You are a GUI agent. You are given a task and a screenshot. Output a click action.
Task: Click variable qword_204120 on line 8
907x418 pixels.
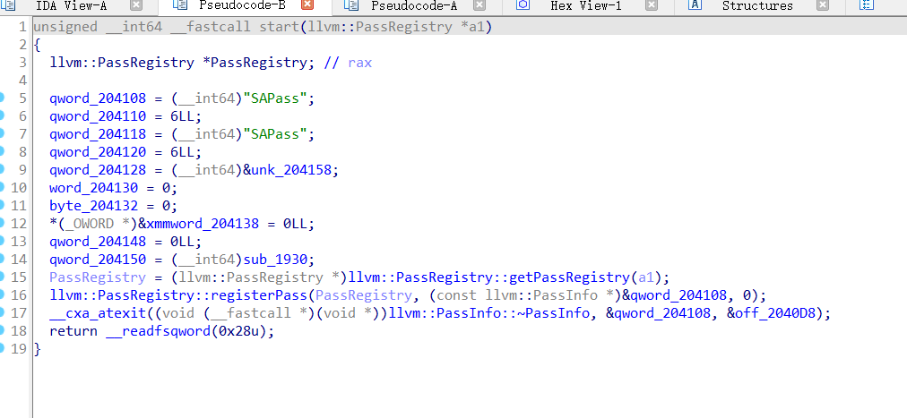click(97, 152)
